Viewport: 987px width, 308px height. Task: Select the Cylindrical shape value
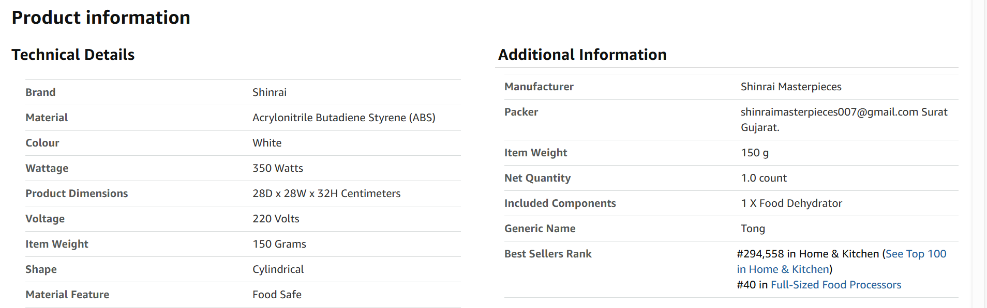(x=278, y=269)
